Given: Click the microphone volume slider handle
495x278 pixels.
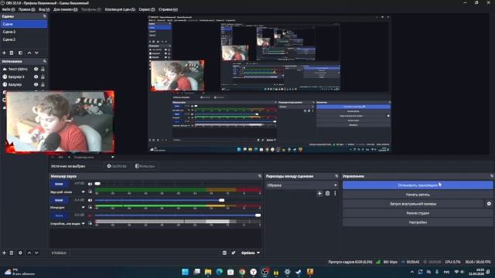Looking at the screenshot, I should (x=222, y=200).
